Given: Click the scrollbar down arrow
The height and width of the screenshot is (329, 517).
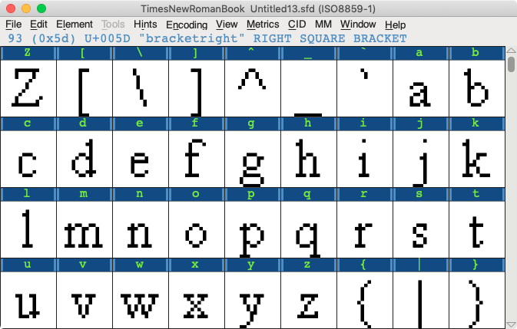Looking at the screenshot, I should point(511,324).
